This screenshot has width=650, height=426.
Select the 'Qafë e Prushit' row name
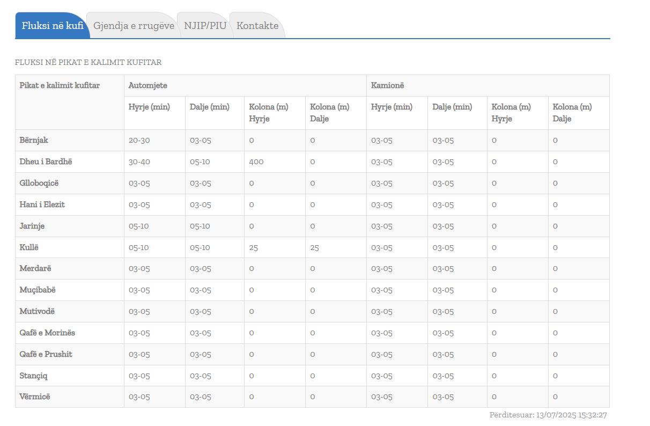(46, 354)
